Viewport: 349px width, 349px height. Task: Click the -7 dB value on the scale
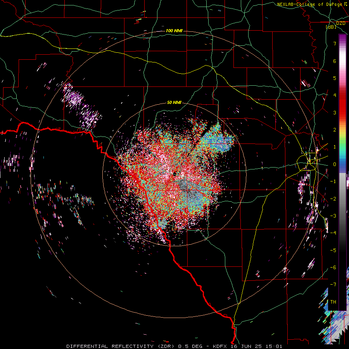pos(333,285)
